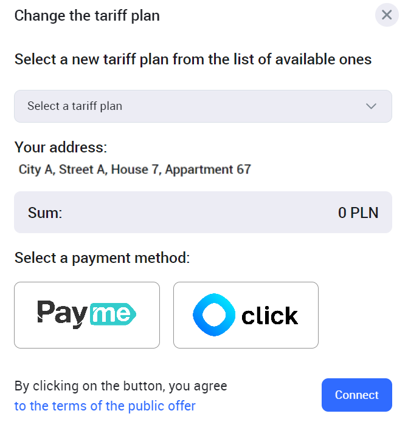Viewport: 408px width, 422px height.
Task: Click the "Change the tariff plan" heading
Action: 87,15
